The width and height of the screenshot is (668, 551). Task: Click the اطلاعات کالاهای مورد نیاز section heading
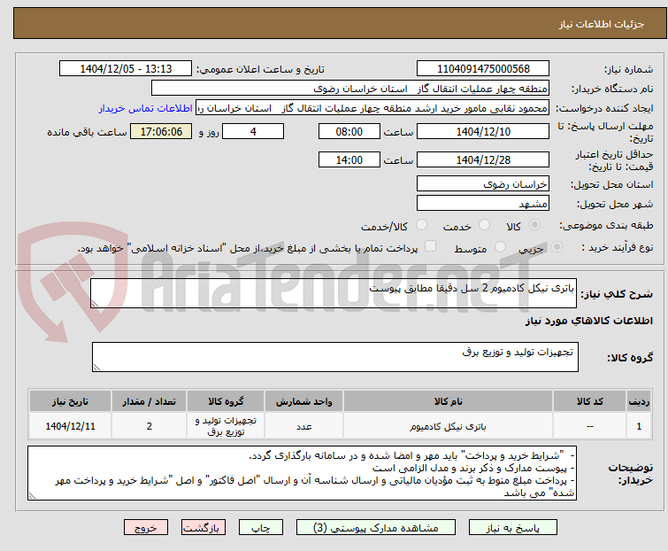[x=588, y=321]
